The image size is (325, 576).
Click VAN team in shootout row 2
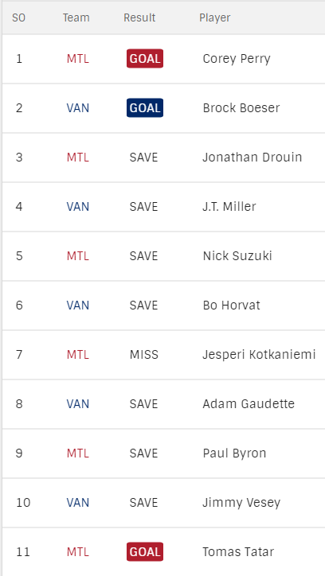coord(77,108)
